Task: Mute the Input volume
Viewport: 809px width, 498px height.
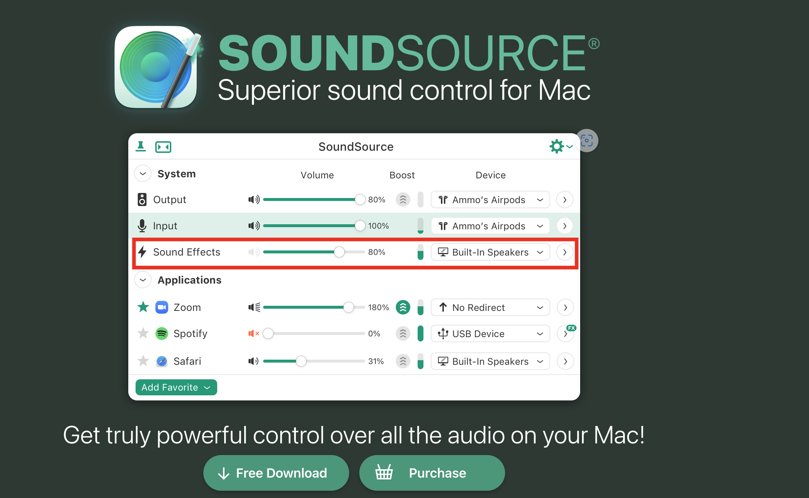Action: (x=254, y=226)
